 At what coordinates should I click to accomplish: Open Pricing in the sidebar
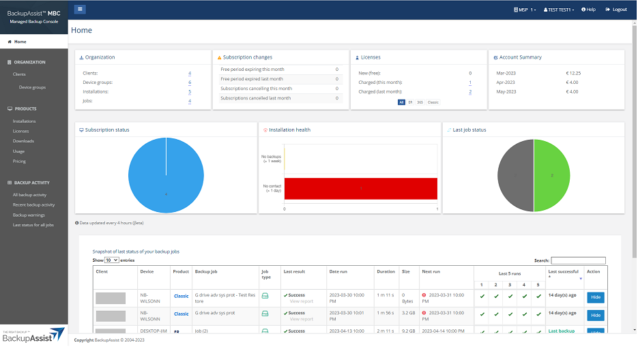pyautogui.click(x=19, y=162)
